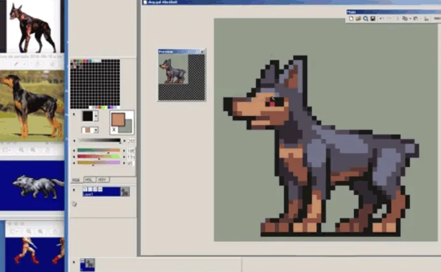Open the small tan swatch dropdown

(x=96, y=130)
